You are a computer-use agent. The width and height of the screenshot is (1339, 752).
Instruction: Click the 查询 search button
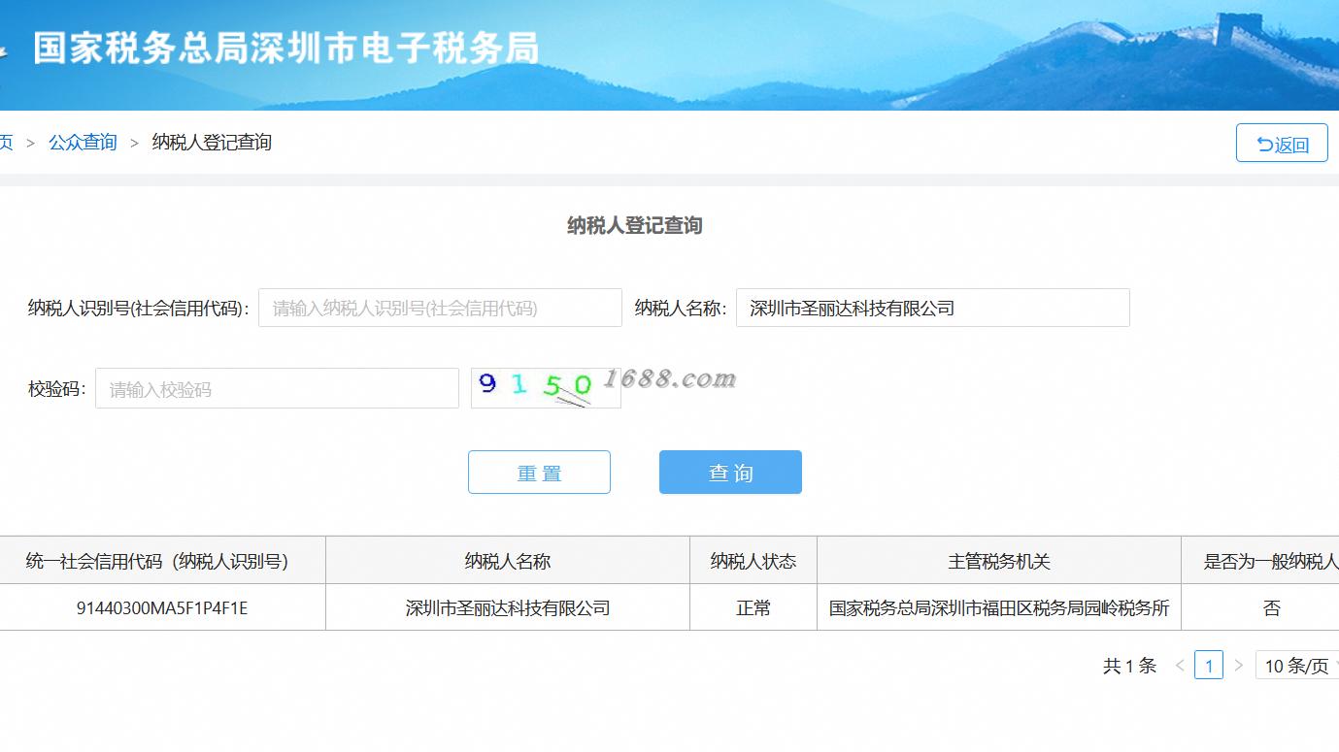(730, 473)
